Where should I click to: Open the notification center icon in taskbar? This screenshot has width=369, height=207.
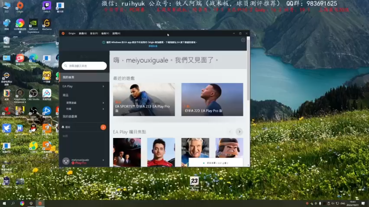tap(363, 203)
